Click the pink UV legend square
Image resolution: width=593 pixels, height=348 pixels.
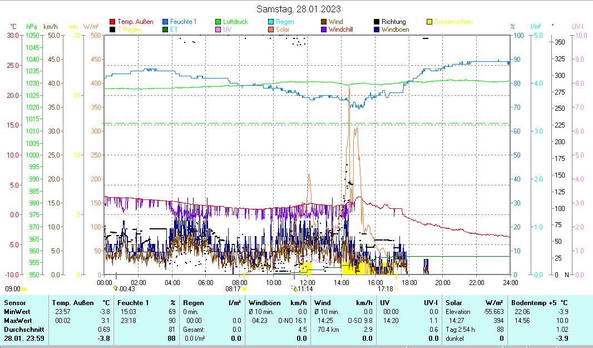point(219,30)
